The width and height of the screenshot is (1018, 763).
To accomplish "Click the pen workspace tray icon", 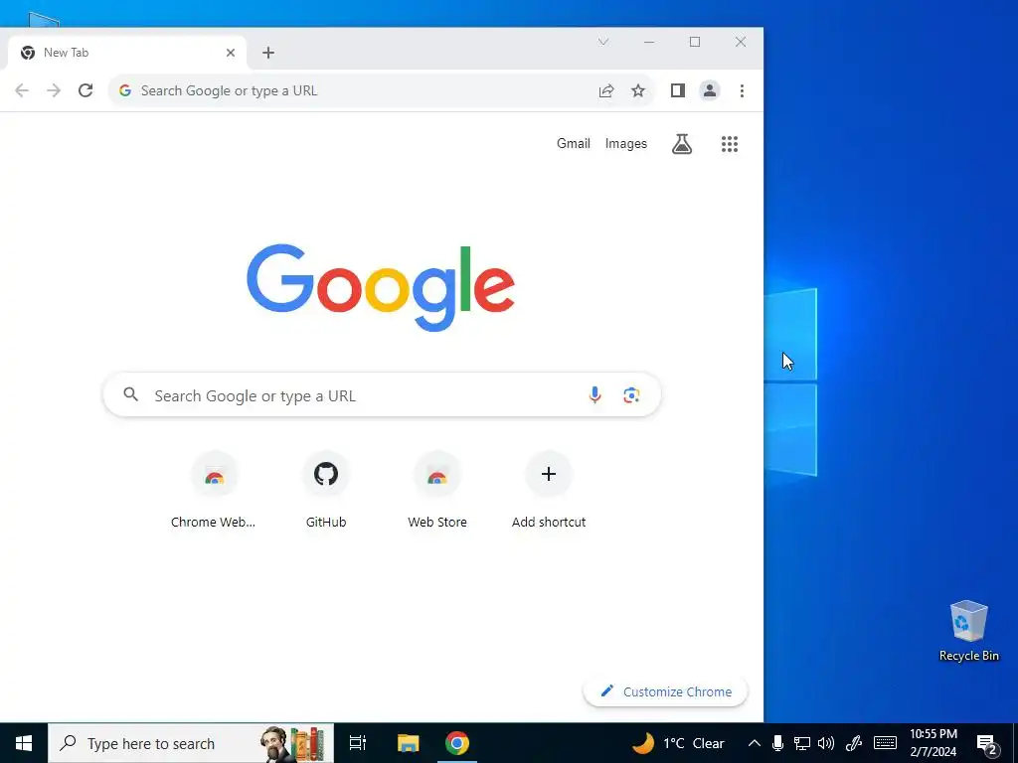I will click(853, 743).
